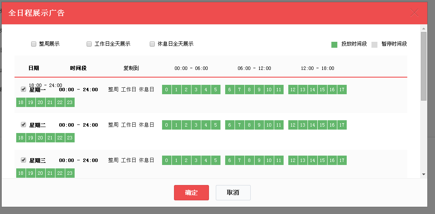
Task: Uncheck the 星期一 row checkbox
Action: (23, 90)
